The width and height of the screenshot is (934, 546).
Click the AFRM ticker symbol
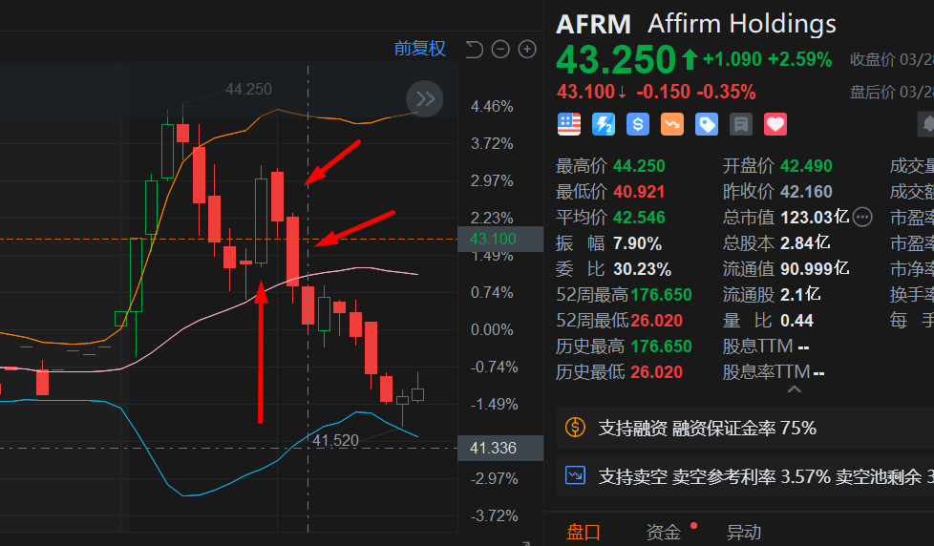point(593,25)
